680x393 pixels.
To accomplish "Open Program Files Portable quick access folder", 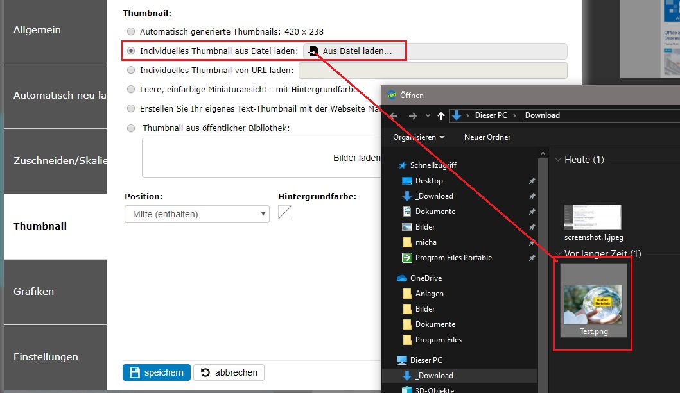I will tap(453, 258).
